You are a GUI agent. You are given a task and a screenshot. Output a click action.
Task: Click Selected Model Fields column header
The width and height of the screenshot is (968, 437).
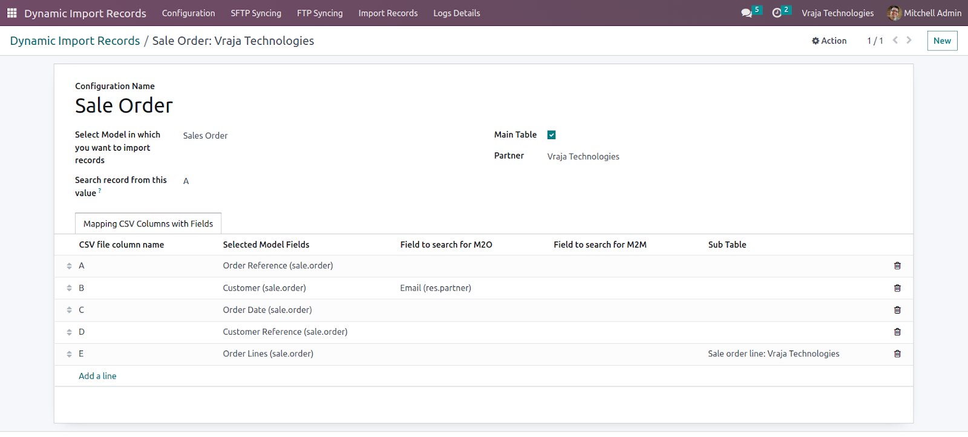coord(266,245)
